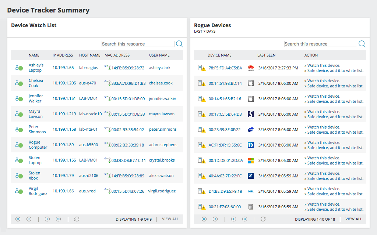The width and height of the screenshot is (377, 235).
Task: Click the search magnifier icon in Rogue Devices
Action: click(362, 44)
